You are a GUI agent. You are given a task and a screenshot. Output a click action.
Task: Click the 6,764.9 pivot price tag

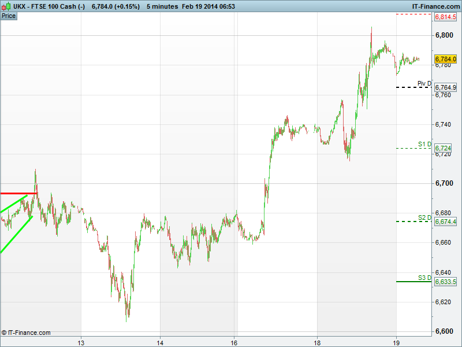pyautogui.click(x=445, y=87)
